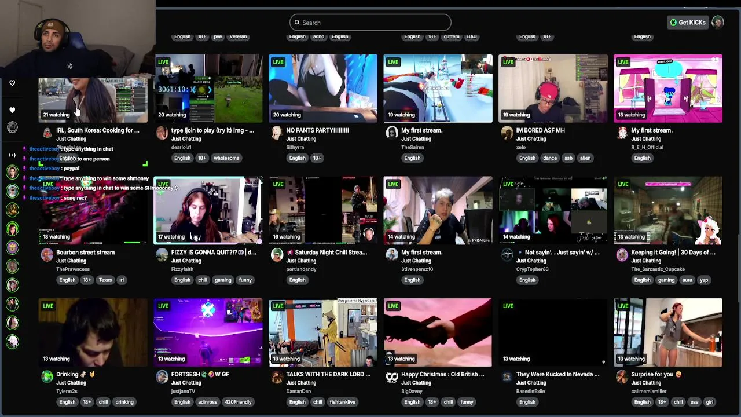741x417 pixels.
Task: Open BigDavey's streamer avatar
Action: coord(392,378)
